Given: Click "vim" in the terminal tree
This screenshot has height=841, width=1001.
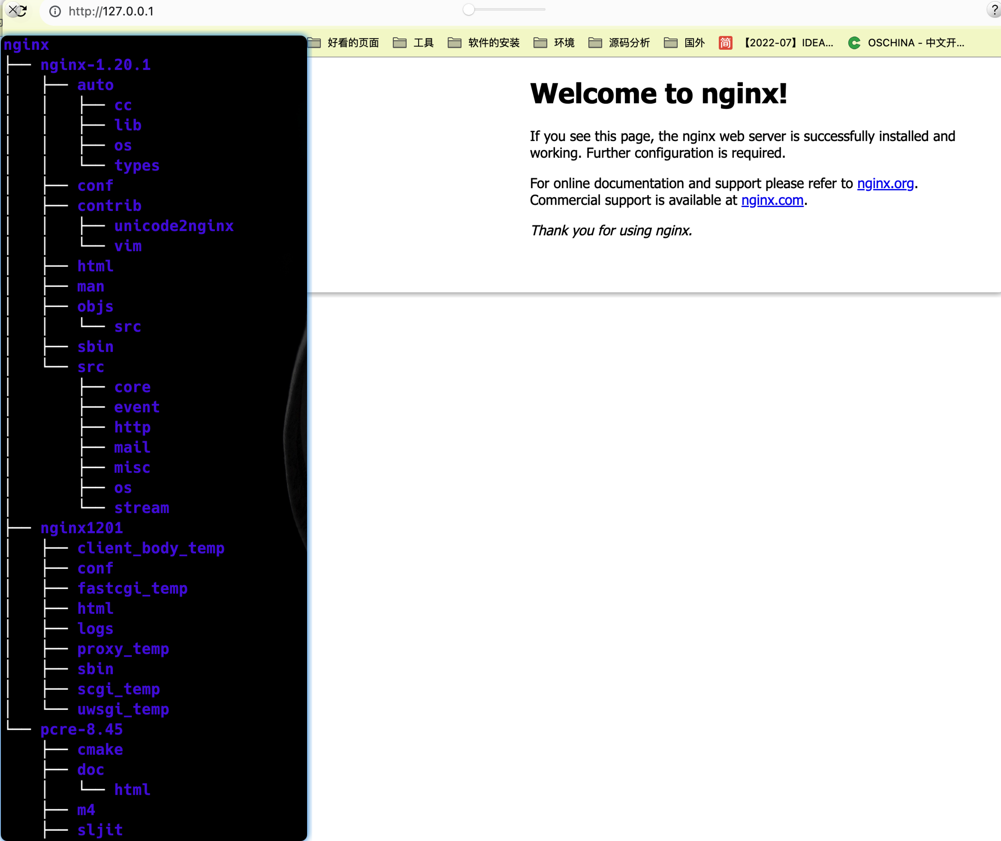Looking at the screenshot, I should coord(128,246).
